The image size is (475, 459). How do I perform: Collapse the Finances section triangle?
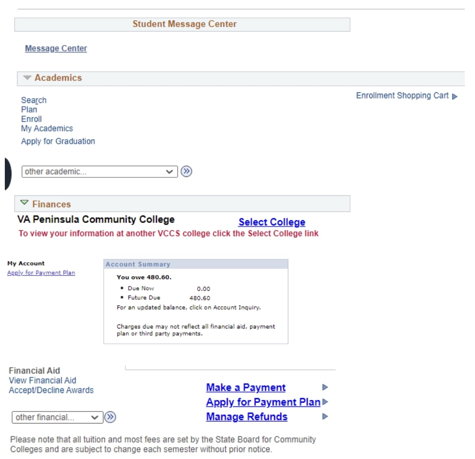[x=25, y=204]
